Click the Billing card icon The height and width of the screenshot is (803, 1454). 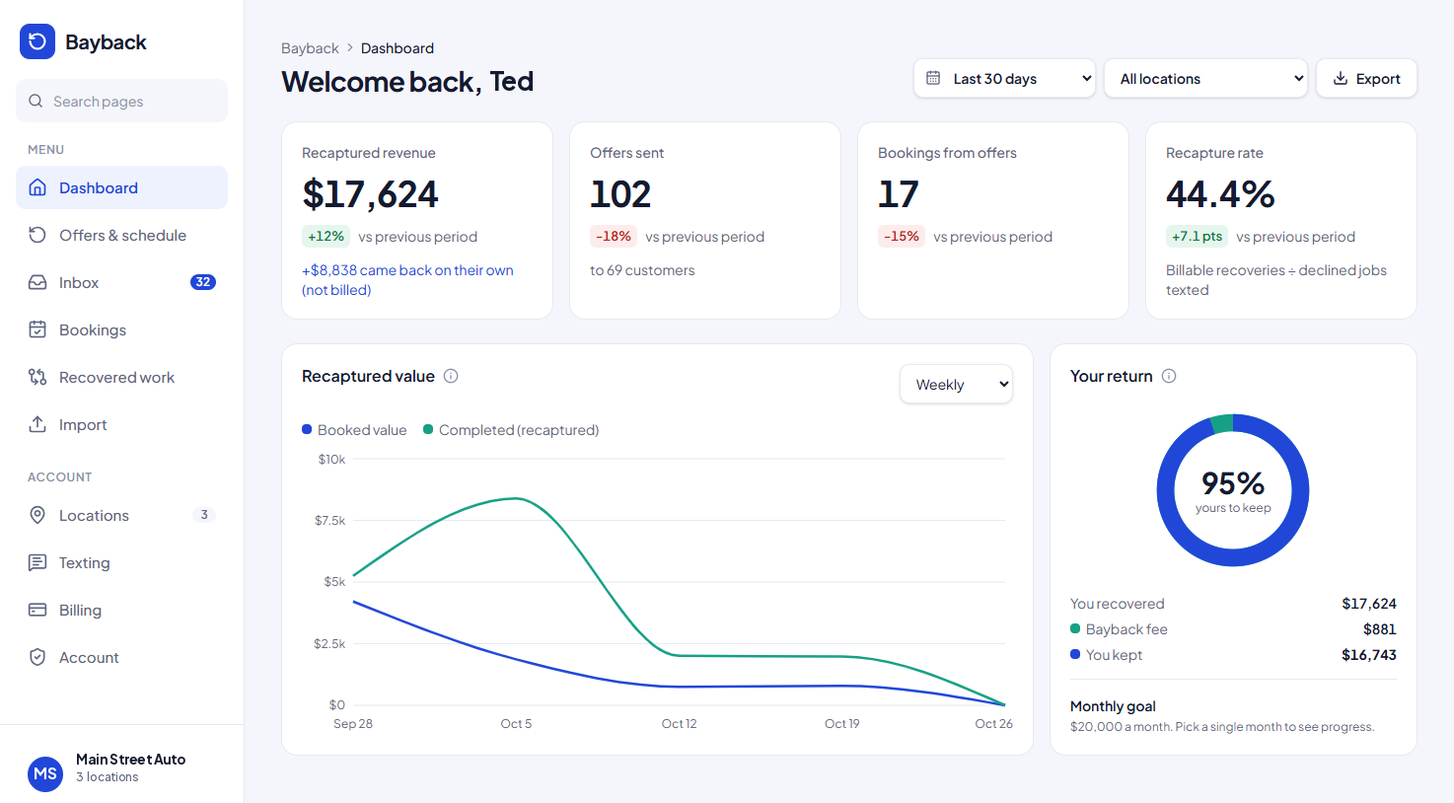click(37, 610)
